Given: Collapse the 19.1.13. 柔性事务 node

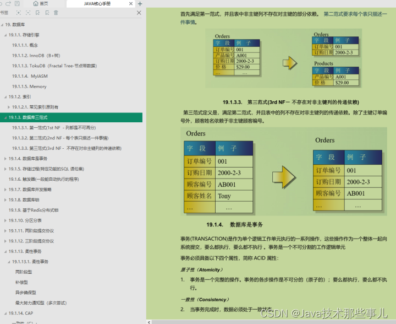Looking at the screenshot, I should pyautogui.click(x=5, y=252).
